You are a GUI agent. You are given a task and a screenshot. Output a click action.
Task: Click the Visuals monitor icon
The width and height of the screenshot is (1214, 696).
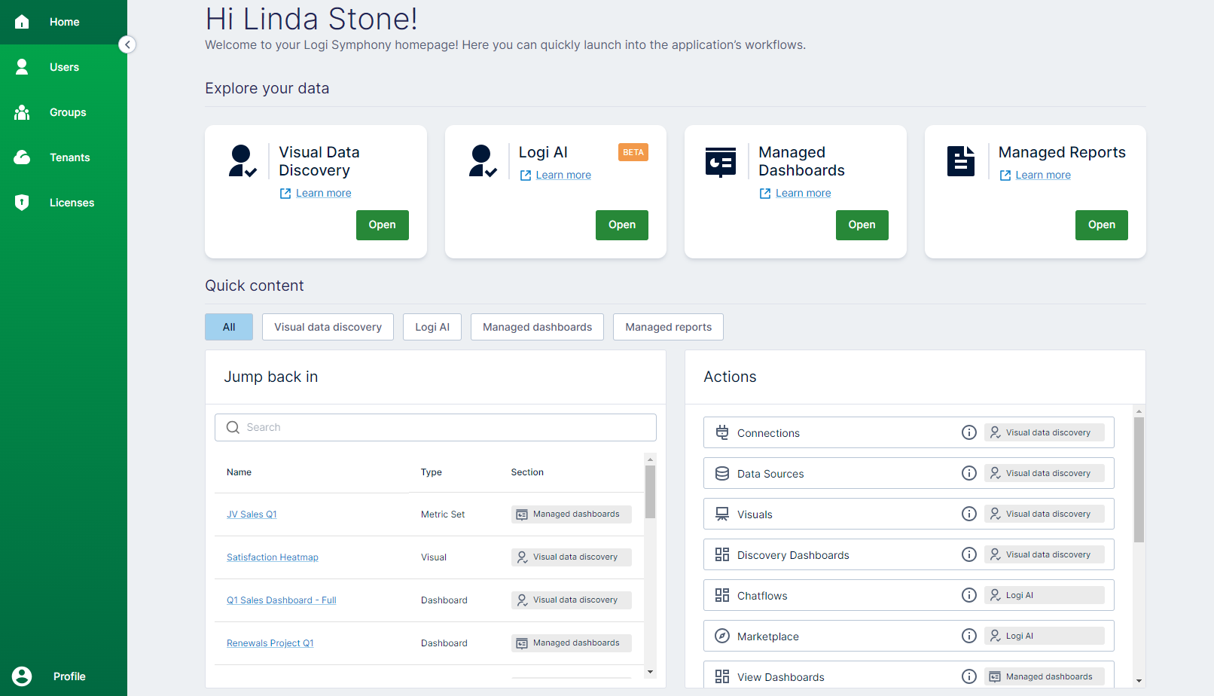point(722,514)
